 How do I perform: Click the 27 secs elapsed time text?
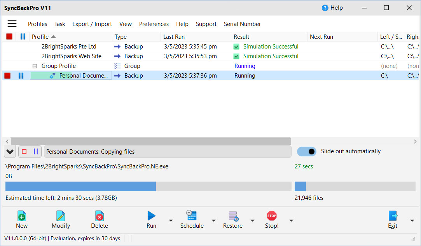[x=304, y=166]
